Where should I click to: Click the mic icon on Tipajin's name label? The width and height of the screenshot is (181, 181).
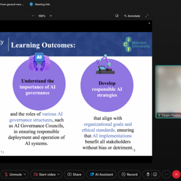[x=159, y=115]
